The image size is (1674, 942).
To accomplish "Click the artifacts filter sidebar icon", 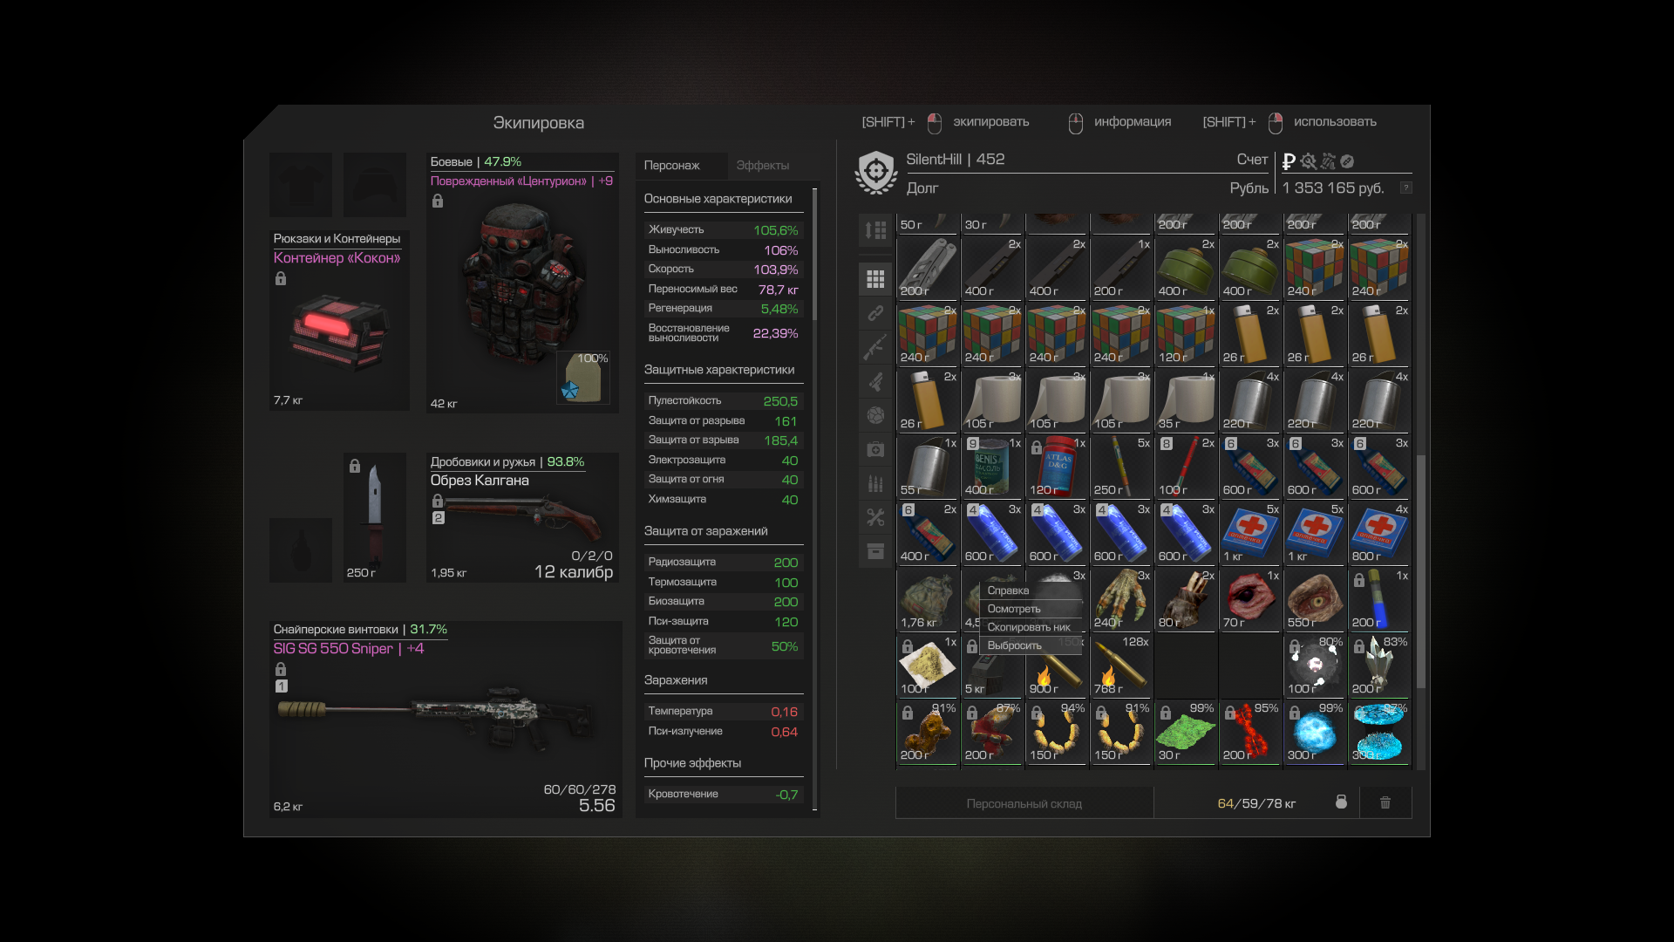I will click(875, 415).
